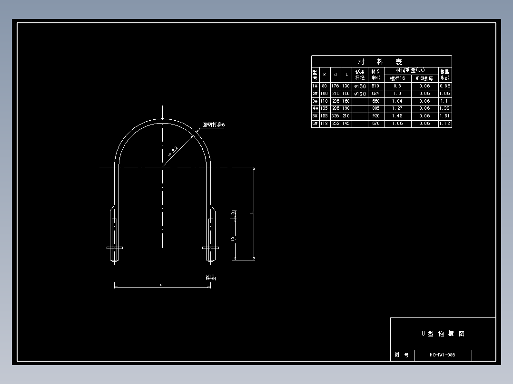The width and height of the screenshot is (513, 384).
Task: Click screw weight 1.27 in row 4#
Action: point(397,108)
